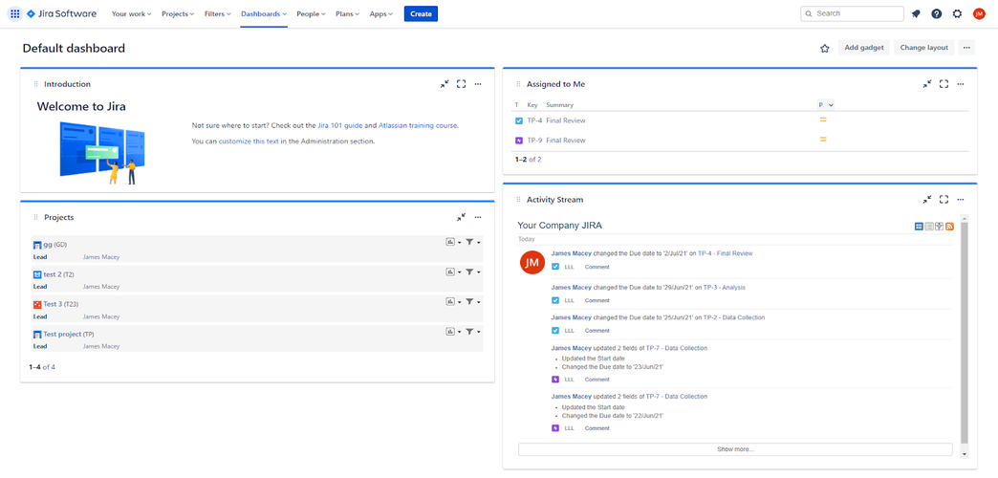The width and height of the screenshot is (998, 478).
Task: Click in the Search field
Action: click(x=853, y=13)
